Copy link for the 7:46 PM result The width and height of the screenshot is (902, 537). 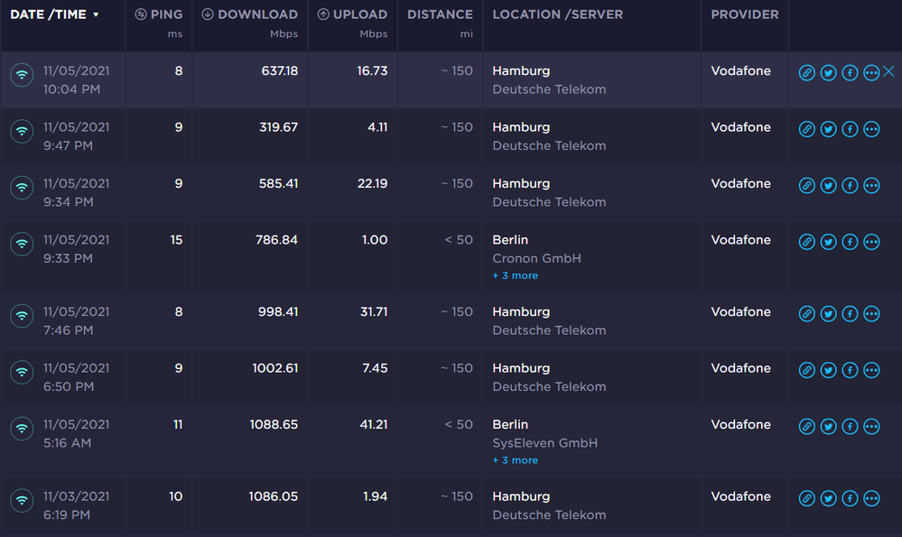click(806, 313)
